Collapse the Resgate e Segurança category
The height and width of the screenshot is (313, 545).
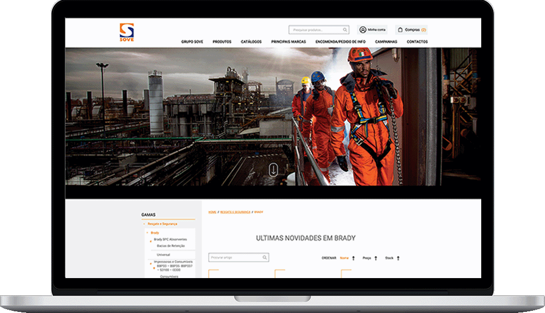(144, 224)
